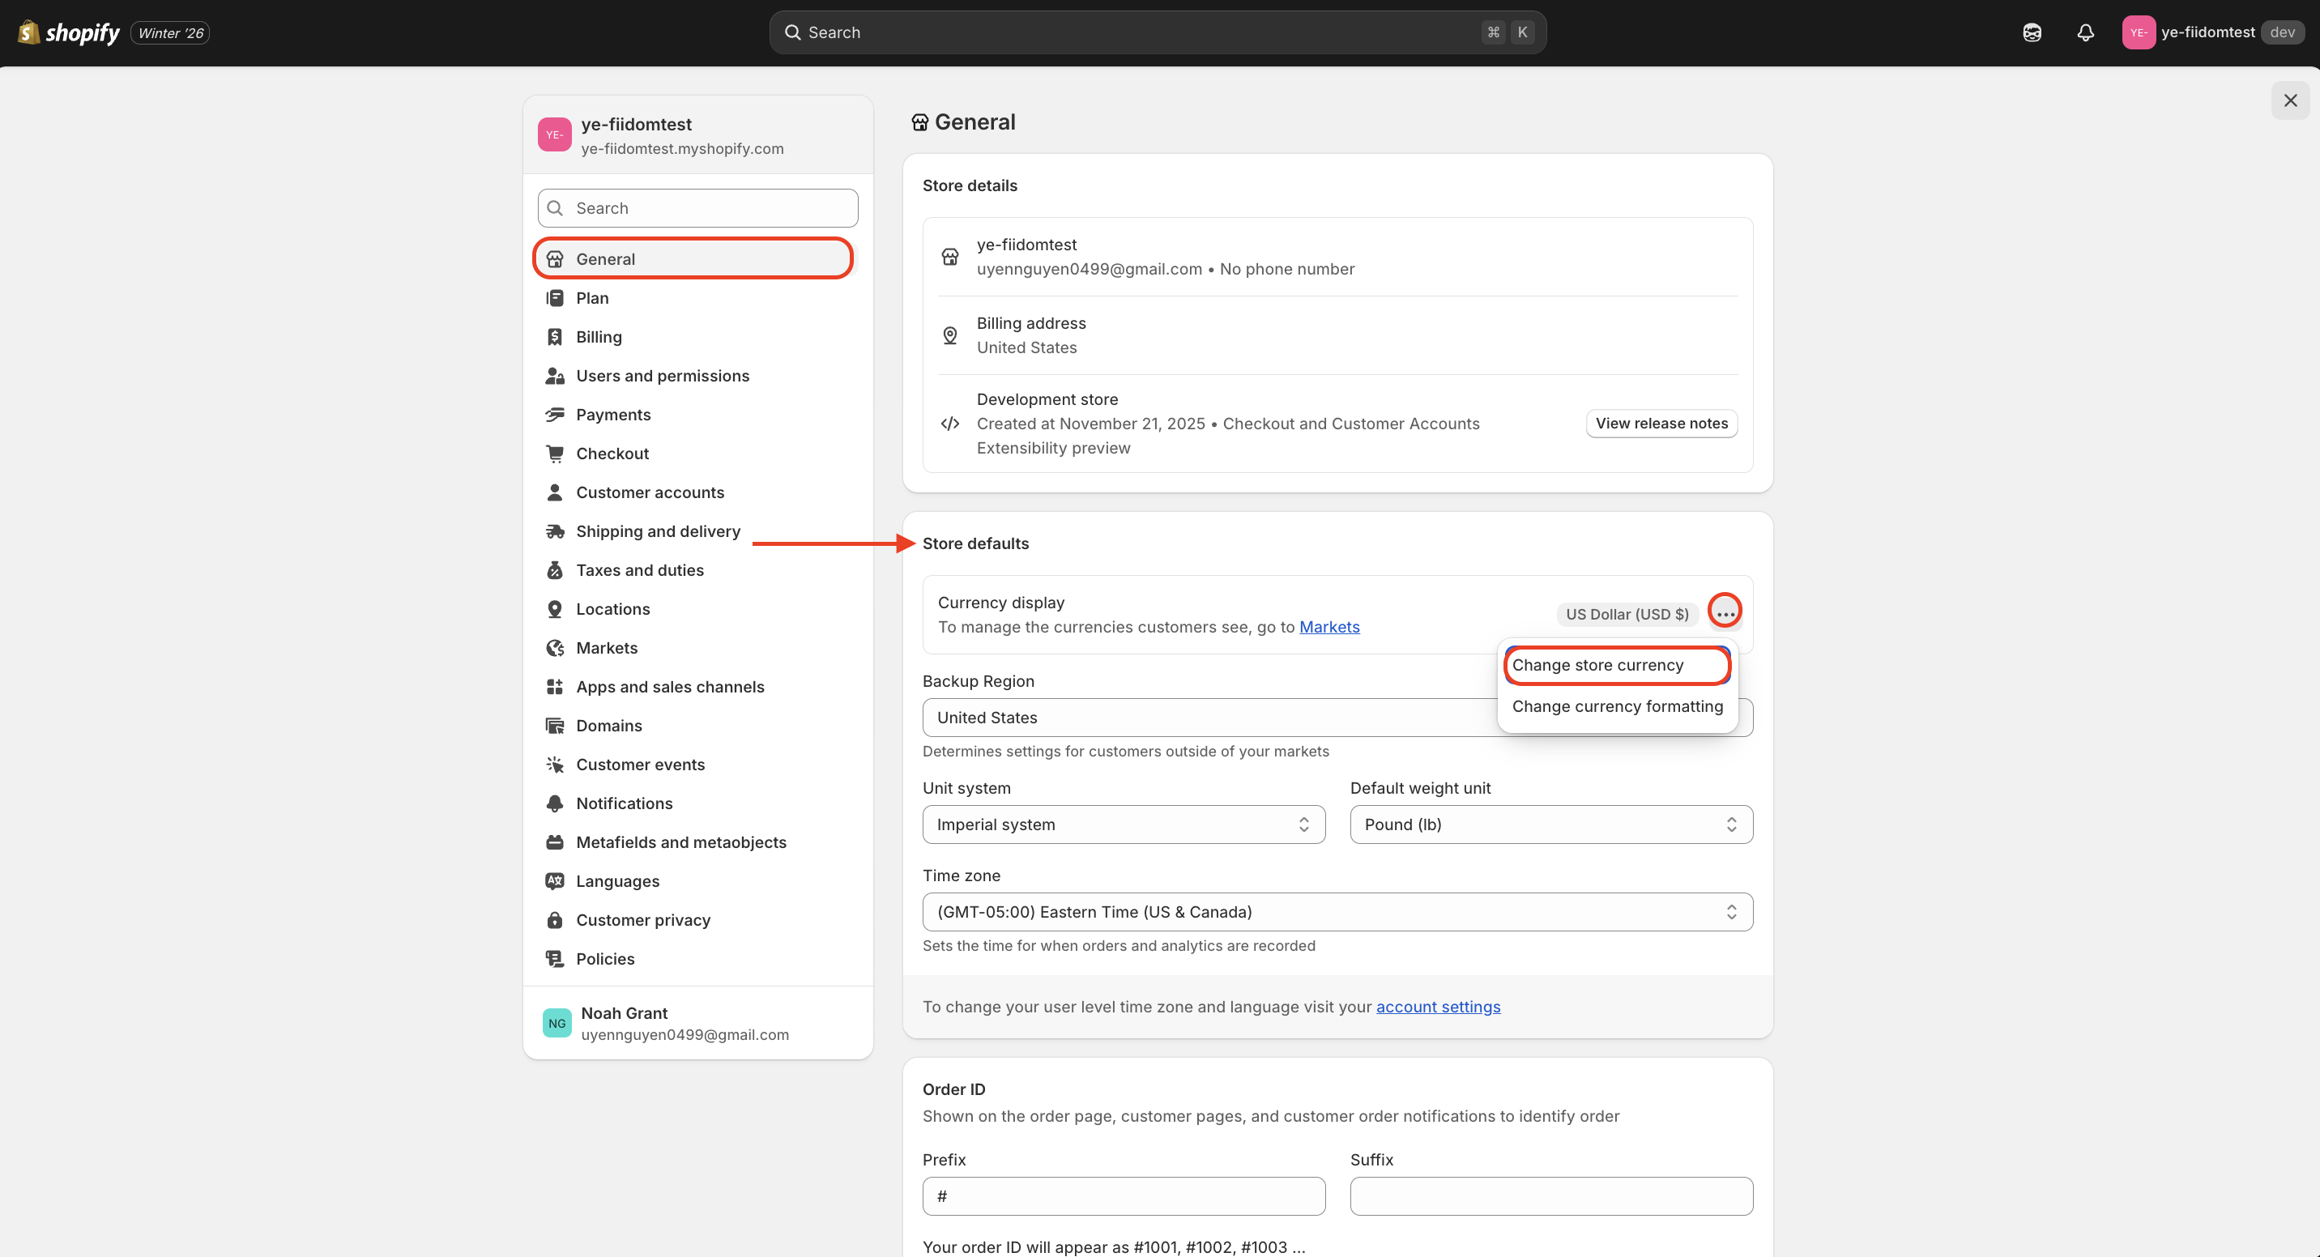The image size is (2320, 1257).
Task: Open the Sidekick assistant icon in top bar
Action: [2032, 32]
